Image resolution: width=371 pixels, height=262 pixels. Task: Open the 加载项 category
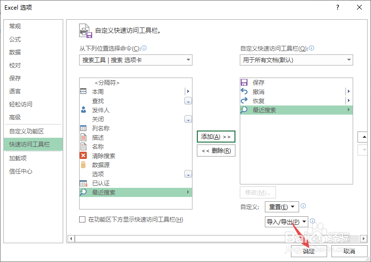coord(33,158)
